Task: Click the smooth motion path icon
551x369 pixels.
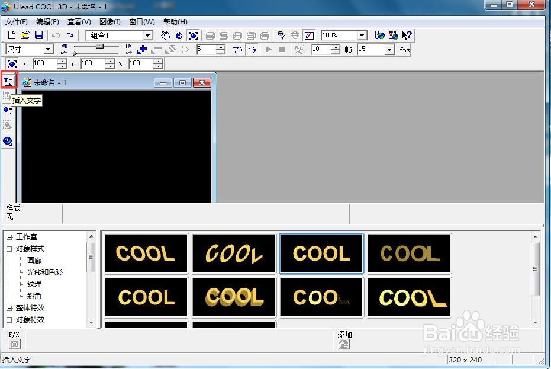Action: point(185,50)
